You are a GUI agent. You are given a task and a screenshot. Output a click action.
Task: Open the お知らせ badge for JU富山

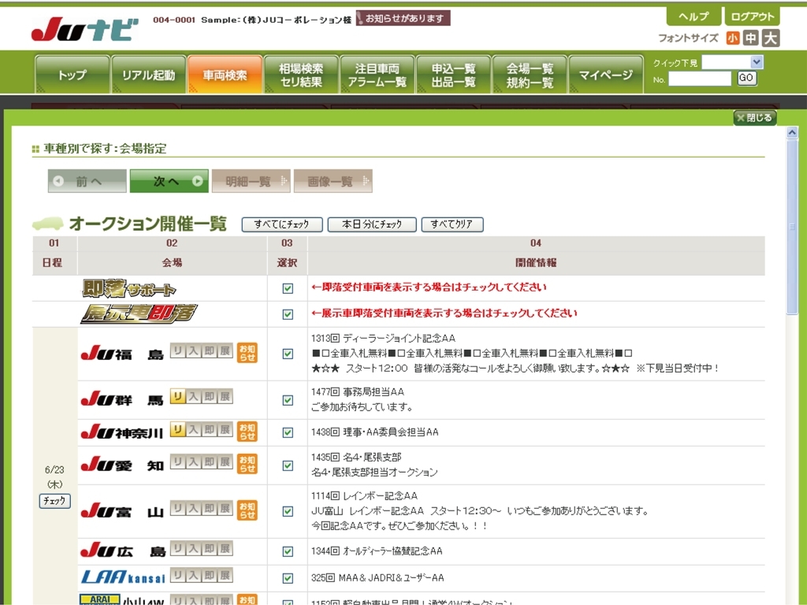(247, 510)
